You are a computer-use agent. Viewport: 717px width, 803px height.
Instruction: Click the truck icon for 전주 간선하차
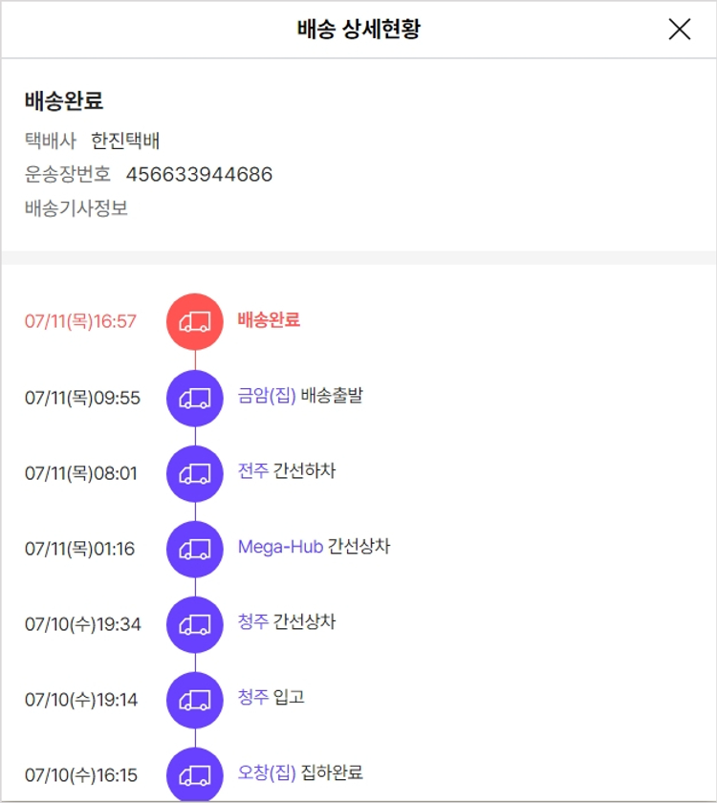(x=195, y=473)
